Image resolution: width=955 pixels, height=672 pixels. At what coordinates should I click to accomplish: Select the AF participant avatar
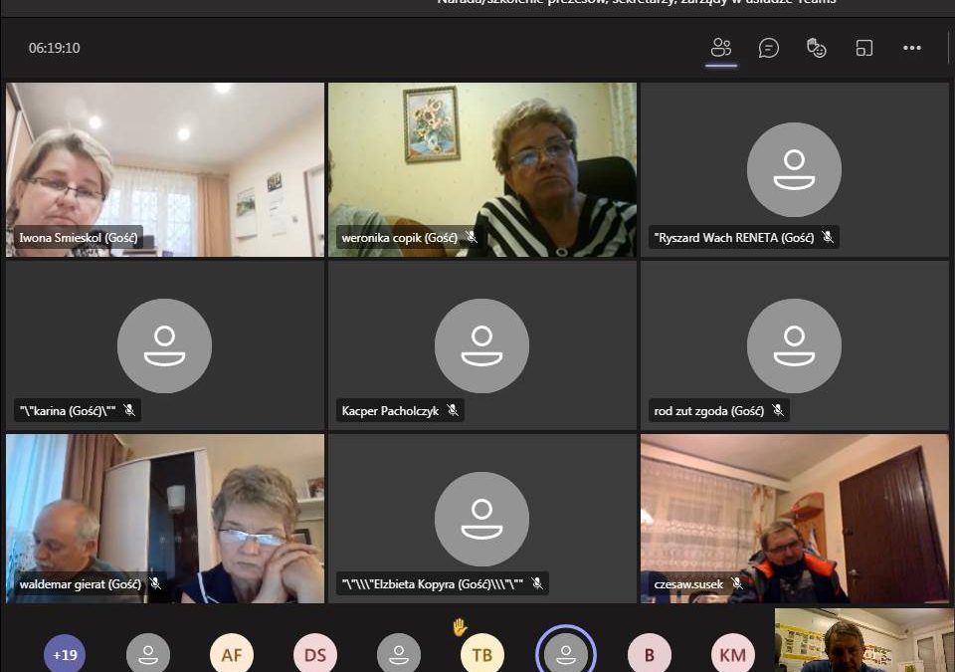point(232,654)
